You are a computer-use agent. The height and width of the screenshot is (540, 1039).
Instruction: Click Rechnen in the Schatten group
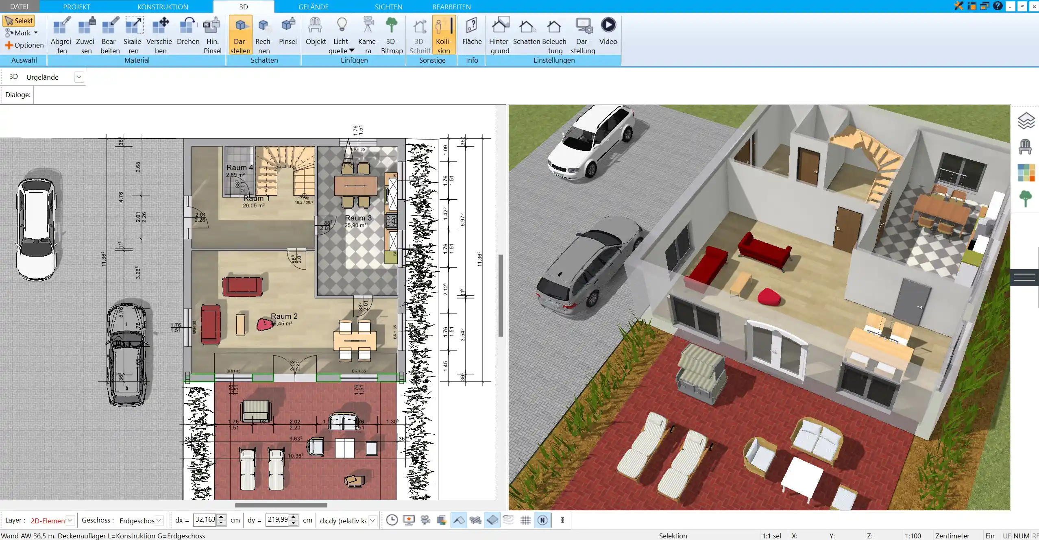point(264,35)
